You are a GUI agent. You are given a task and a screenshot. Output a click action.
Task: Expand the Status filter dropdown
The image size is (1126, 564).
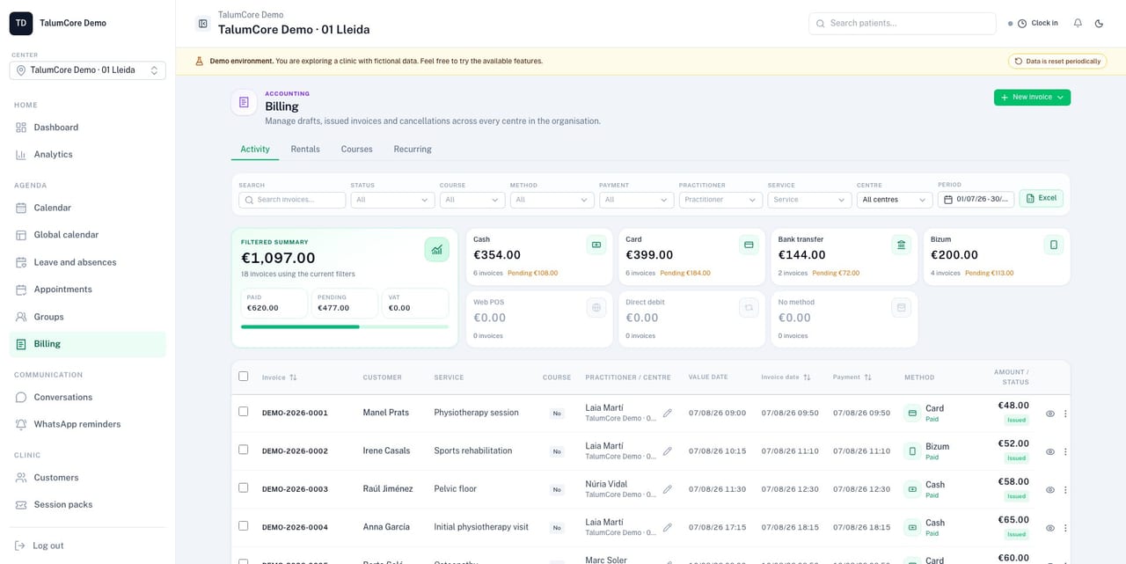[x=391, y=200]
